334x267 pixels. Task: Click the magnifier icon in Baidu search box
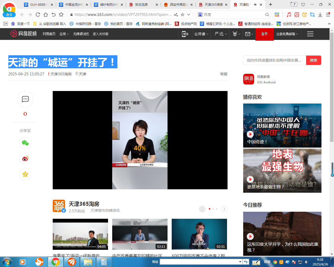click(x=267, y=15)
